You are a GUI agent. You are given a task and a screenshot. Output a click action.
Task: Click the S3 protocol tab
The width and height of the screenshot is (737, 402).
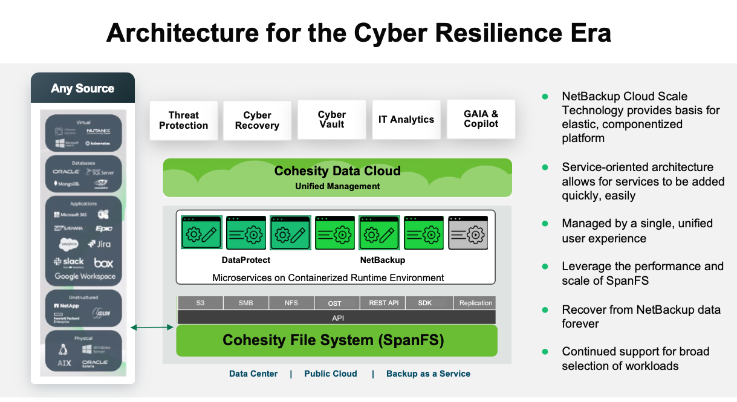(x=200, y=303)
